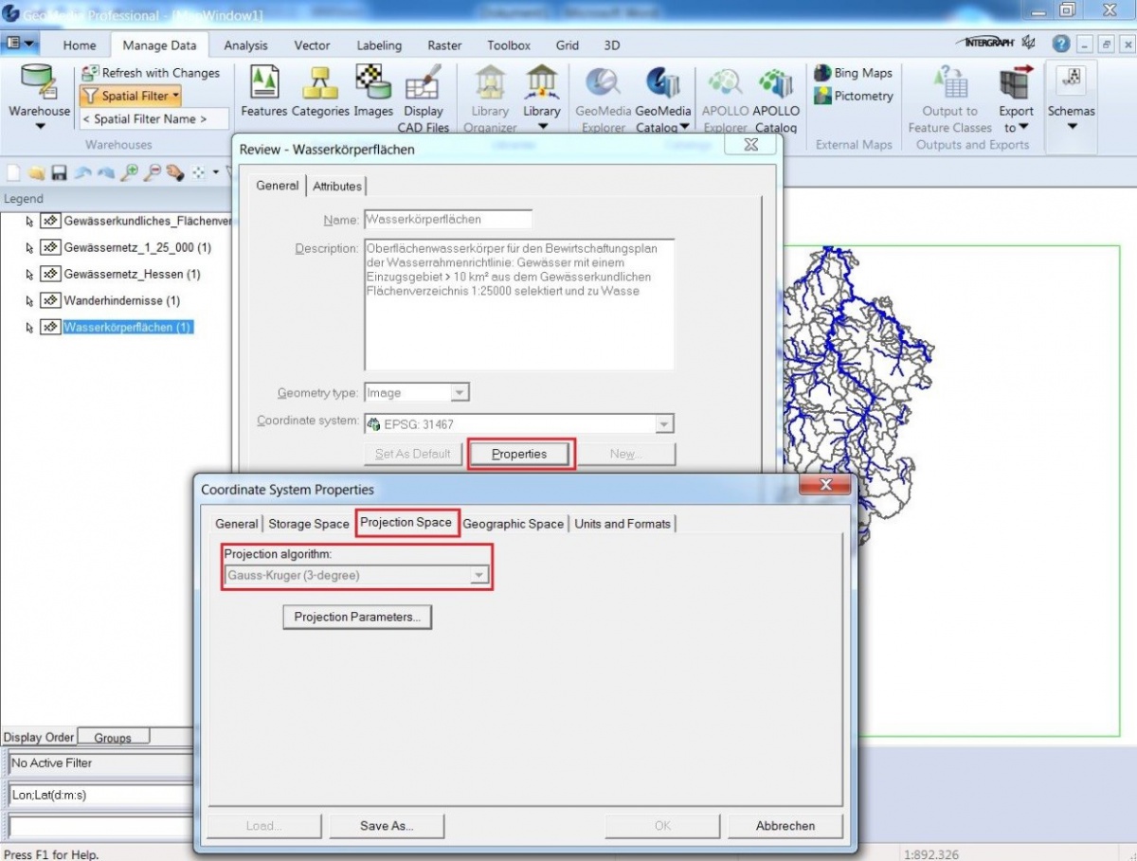
Task: Open GeoMedia Explorer
Action: (603, 95)
